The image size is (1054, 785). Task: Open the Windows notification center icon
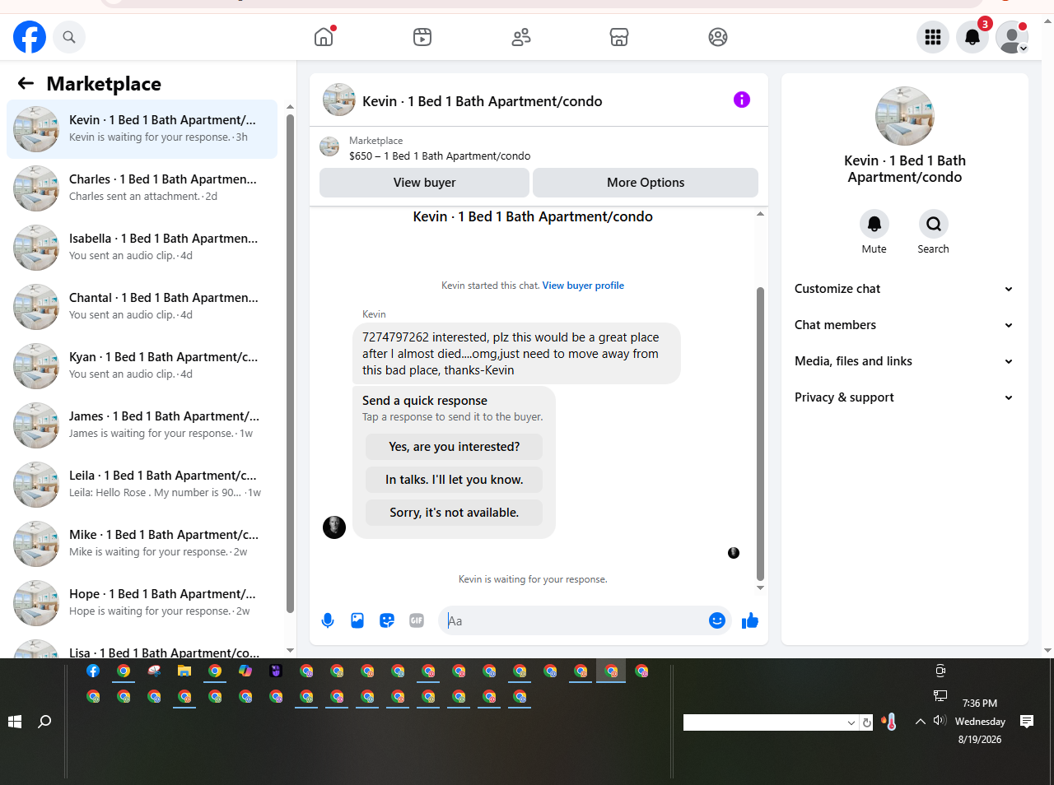pyautogui.click(x=1027, y=722)
